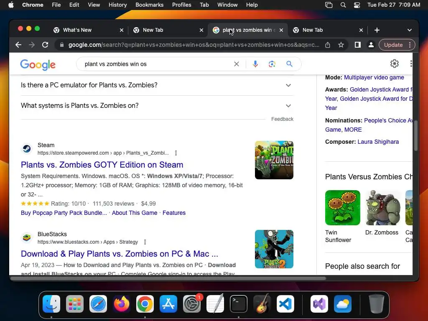
Task: Click the BlueStacks zombie thumbnail
Action: pyautogui.click(x=274, y=249)
